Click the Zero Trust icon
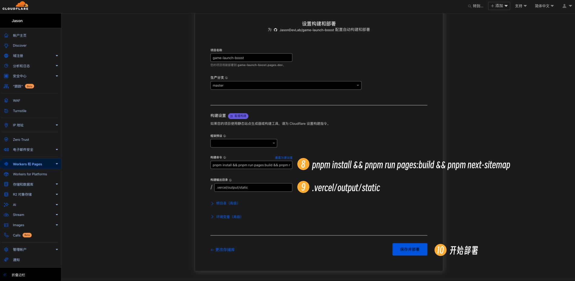This screenshot has height=281, width=575. (x=6, y=140)
